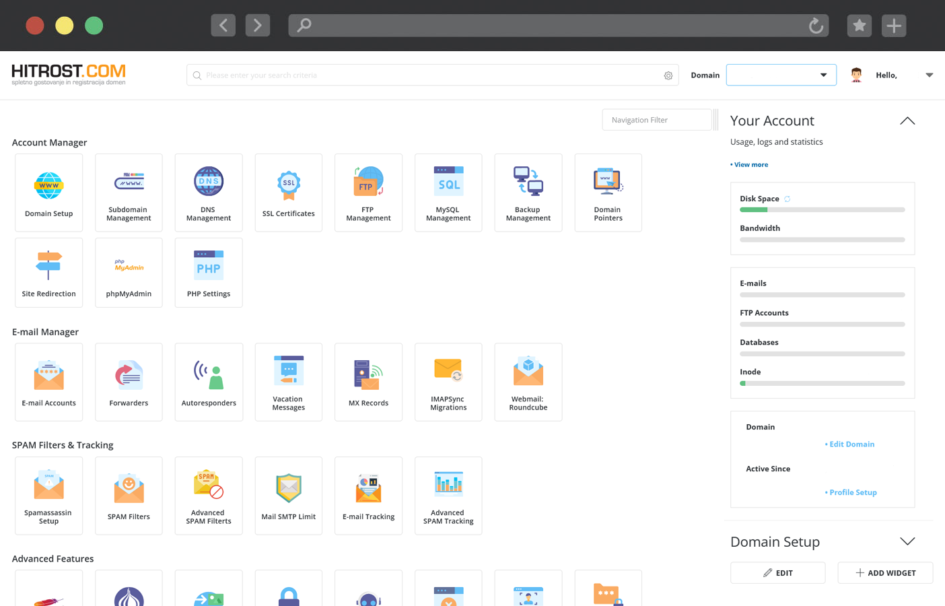Image resolution: width=945 pixels, height=606 pixels.
Task: Click the search criteria field
Action: pos(432,75)
